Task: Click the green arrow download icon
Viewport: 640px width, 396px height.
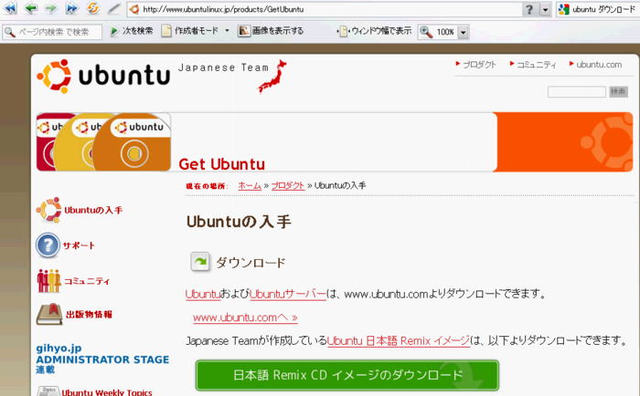Action: [x=200, y=262]
